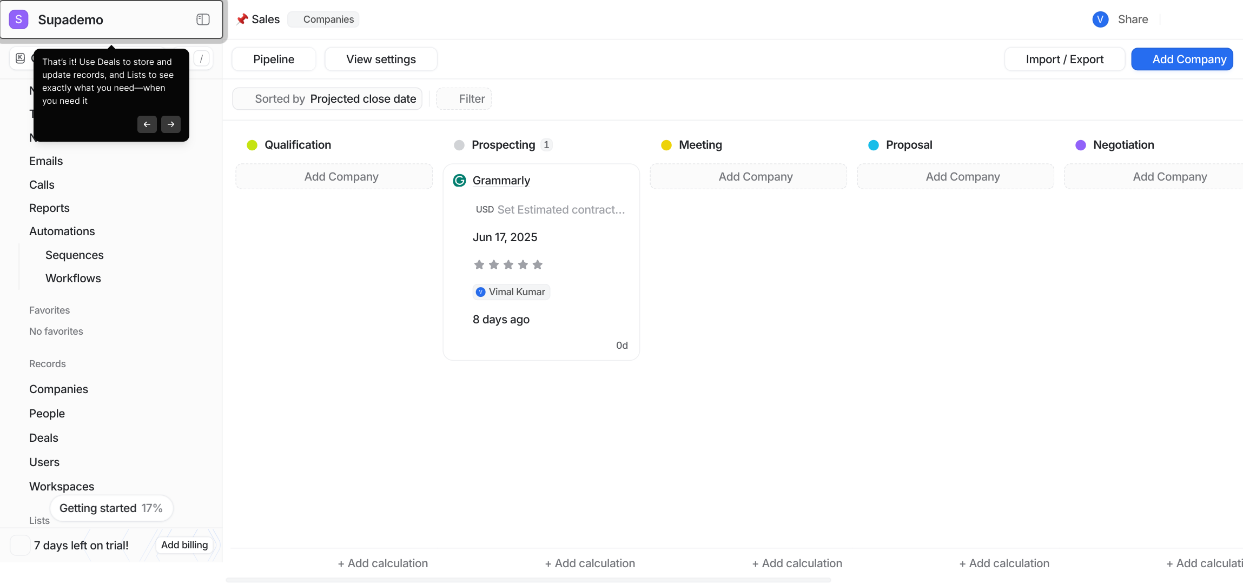The width and height of the screenshot is (1243, 584).
Task: Set first star rating on Grammarly
Action: pos(479,264)
